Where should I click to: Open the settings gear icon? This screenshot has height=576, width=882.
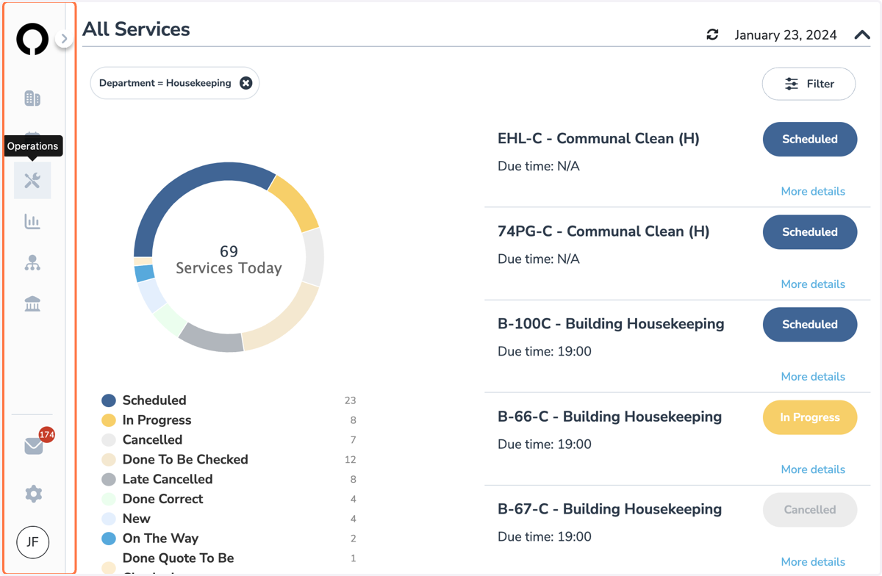pos(33,494)
